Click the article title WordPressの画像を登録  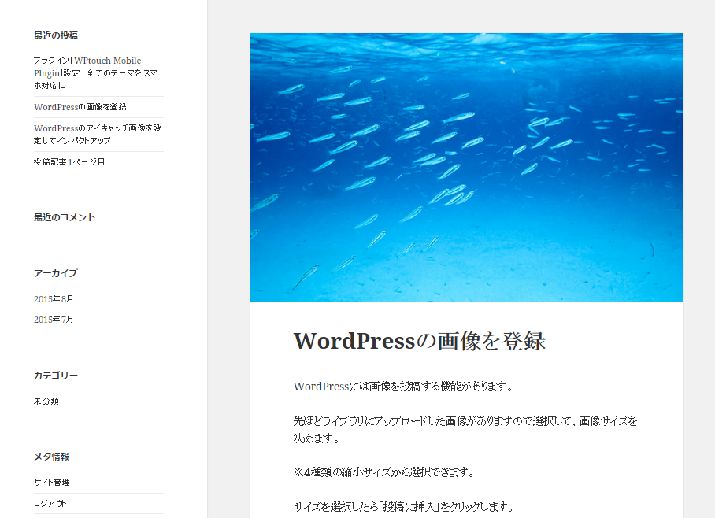420,341
